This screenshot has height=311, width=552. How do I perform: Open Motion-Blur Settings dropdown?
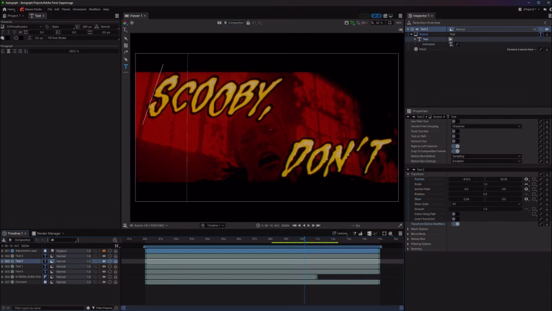point(486,161)
